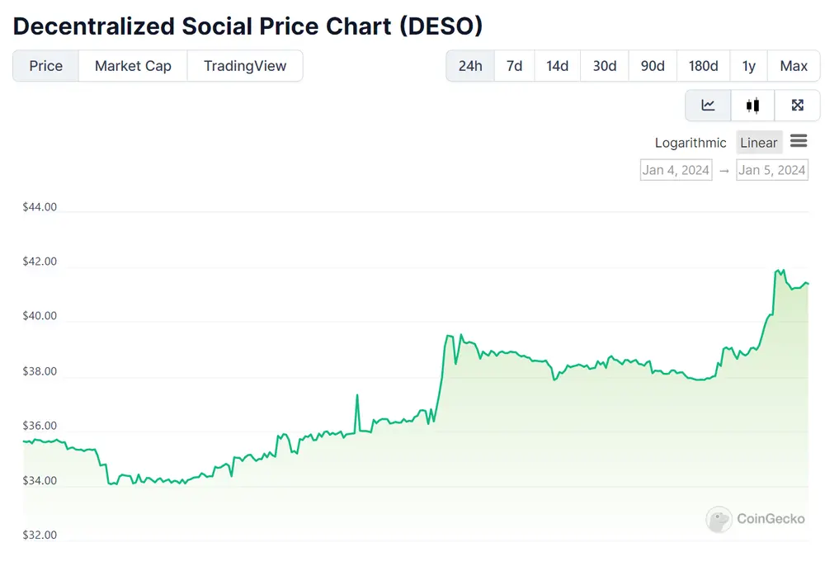
Task: Select the 14d time range
Action: [x=557, y=66]
